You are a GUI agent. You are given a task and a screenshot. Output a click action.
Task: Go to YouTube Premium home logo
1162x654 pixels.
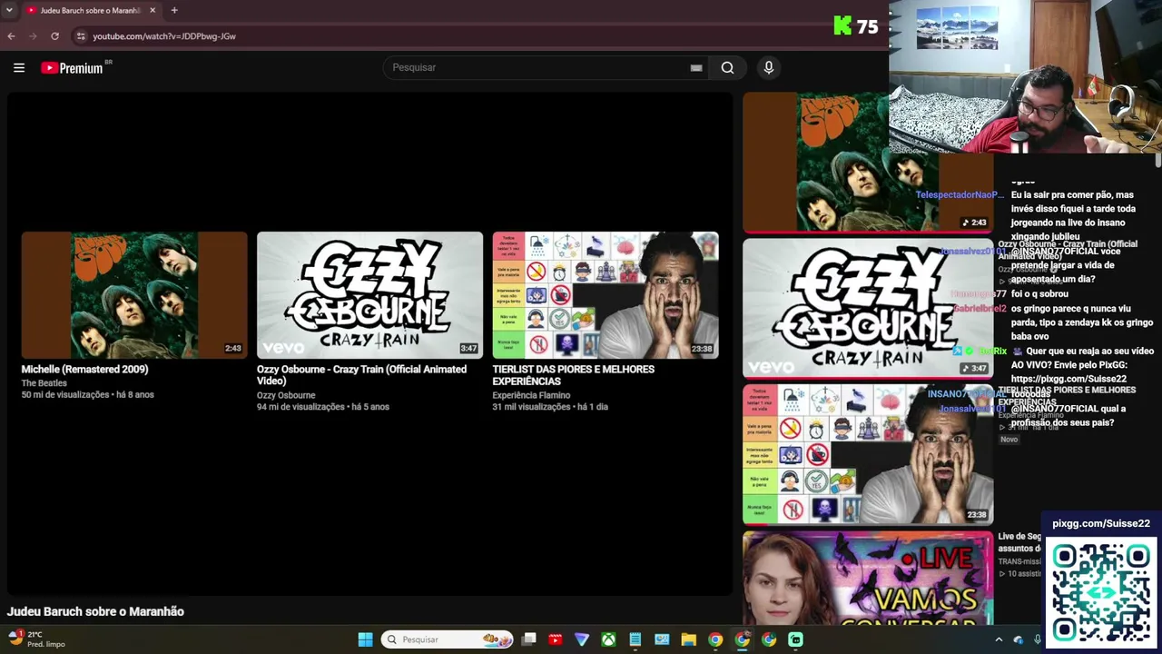[74, 68]
